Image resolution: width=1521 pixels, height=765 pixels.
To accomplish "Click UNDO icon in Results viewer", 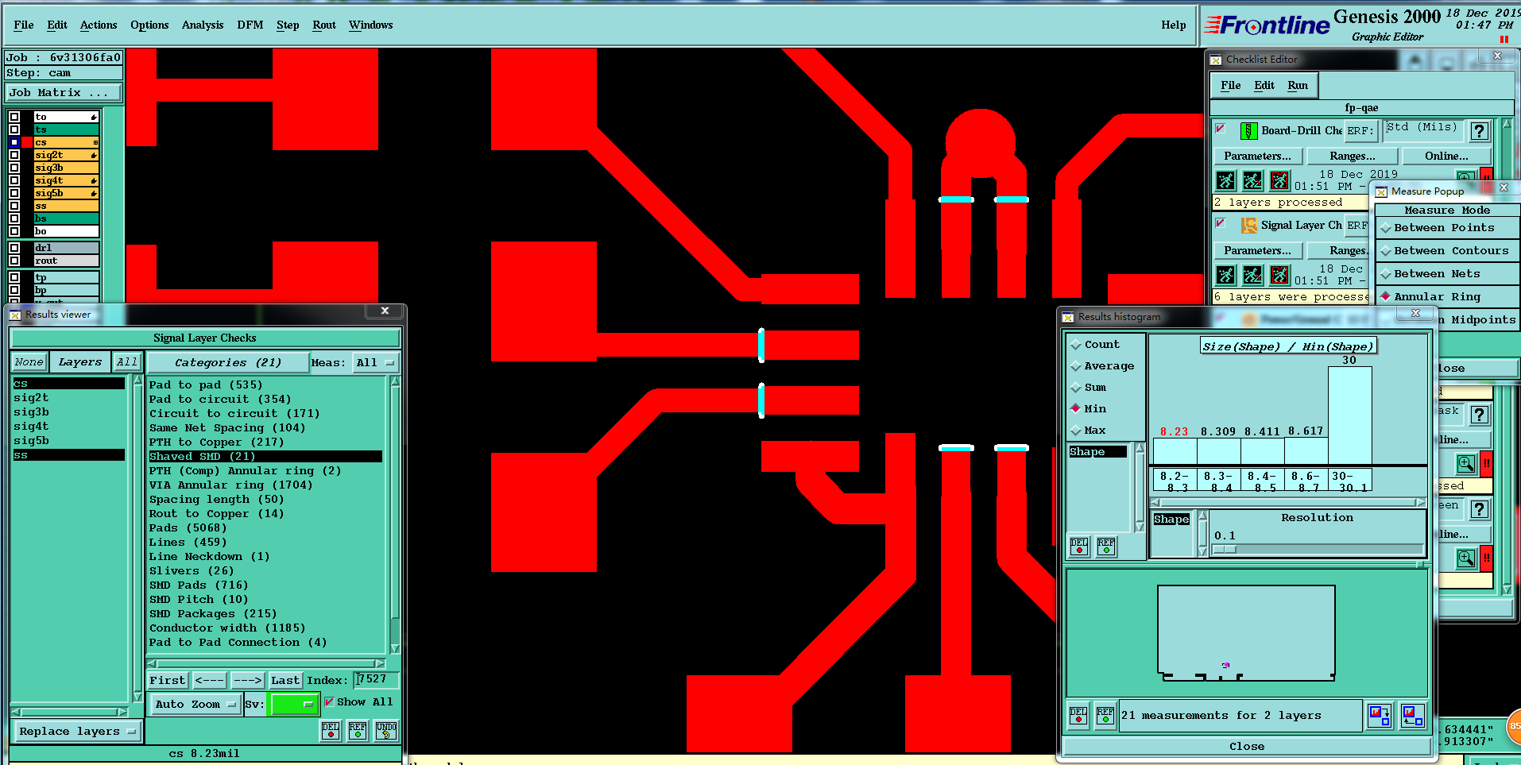I will click(x=386, y=730).
